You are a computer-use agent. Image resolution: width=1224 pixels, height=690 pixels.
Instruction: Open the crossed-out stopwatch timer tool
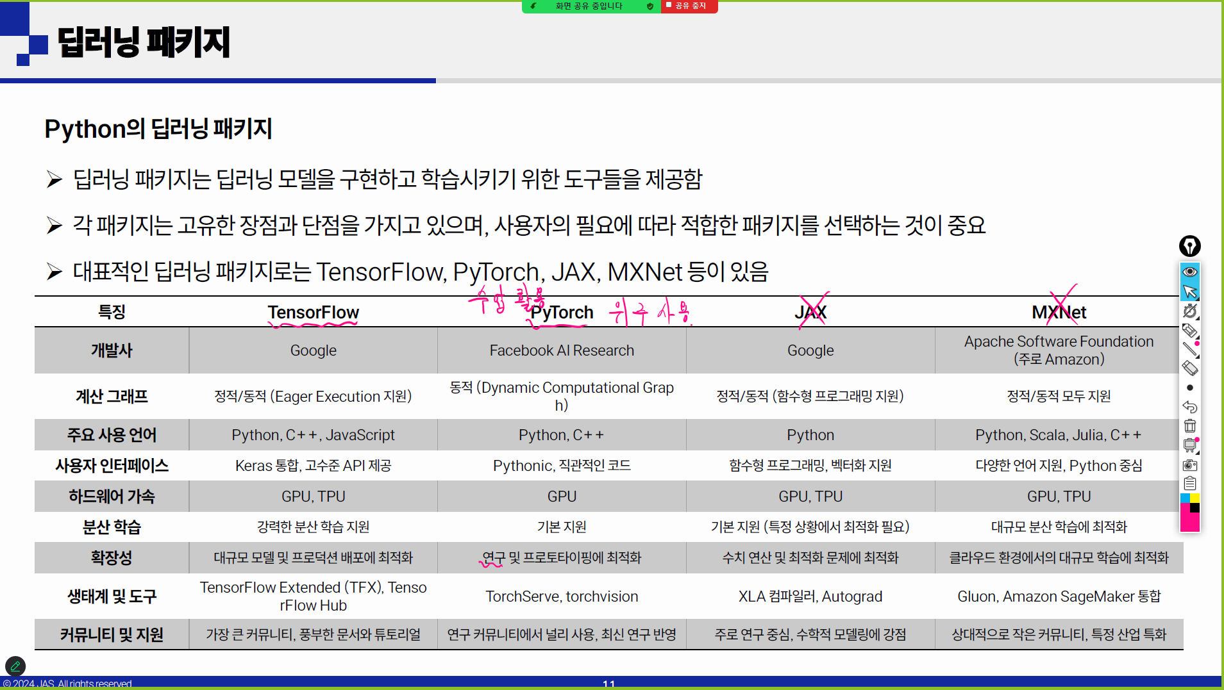click(x=1189, y=311)
